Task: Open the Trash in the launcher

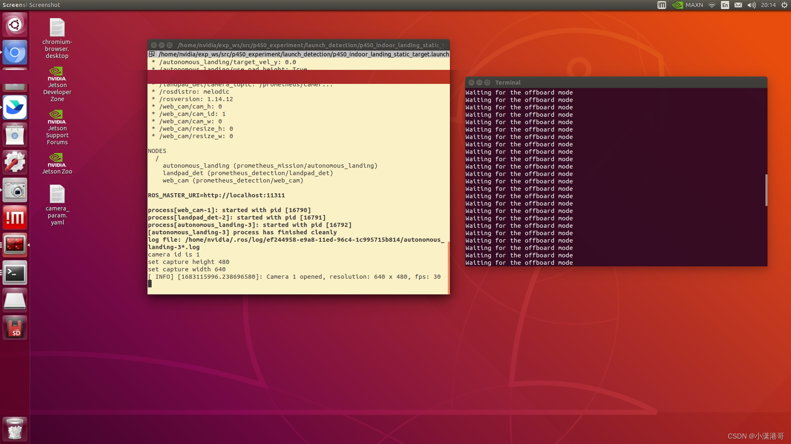Action: tap(15, 429)
